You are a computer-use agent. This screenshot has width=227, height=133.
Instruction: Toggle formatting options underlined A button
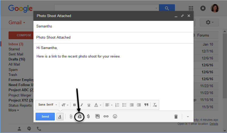60,116
